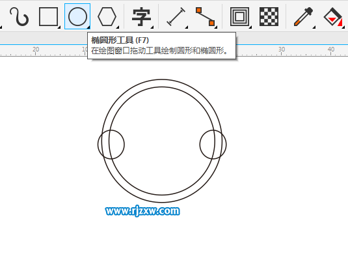Screen dimensions: 348x258
Task: Select the Transparency checkerboard tool
Action: 269,16
